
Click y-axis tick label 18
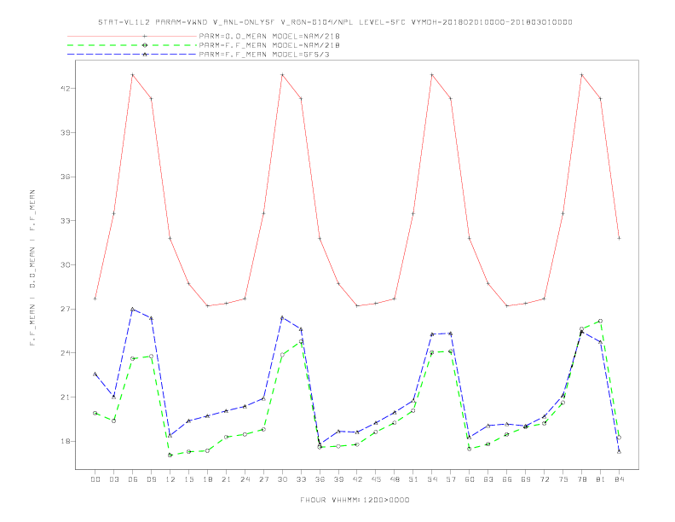66,442
